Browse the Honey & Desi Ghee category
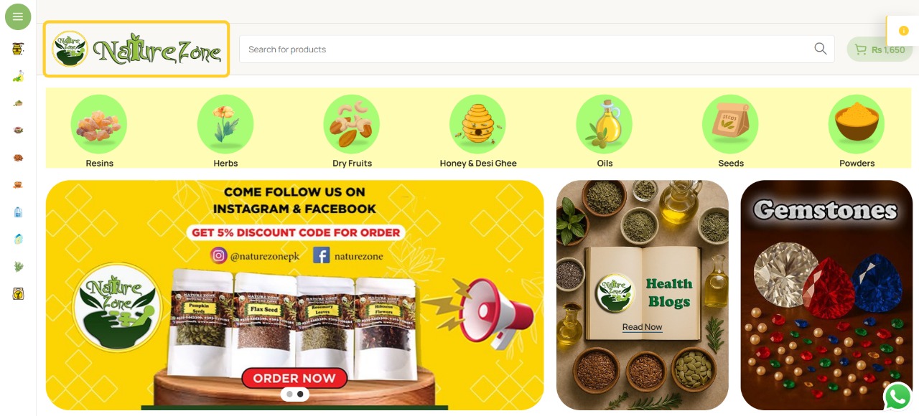This screenshot has height=416, width=919. (478, 131)
